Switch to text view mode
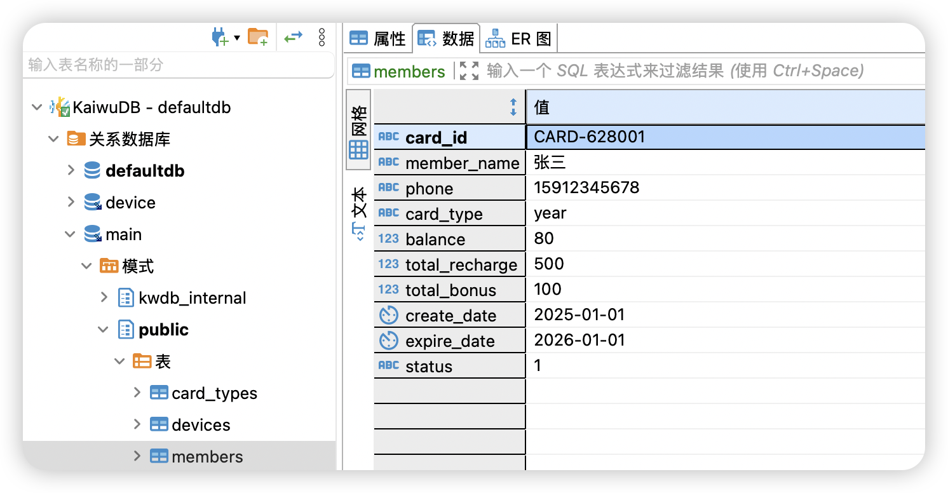 pyautogui.click(x=359, y=213)
